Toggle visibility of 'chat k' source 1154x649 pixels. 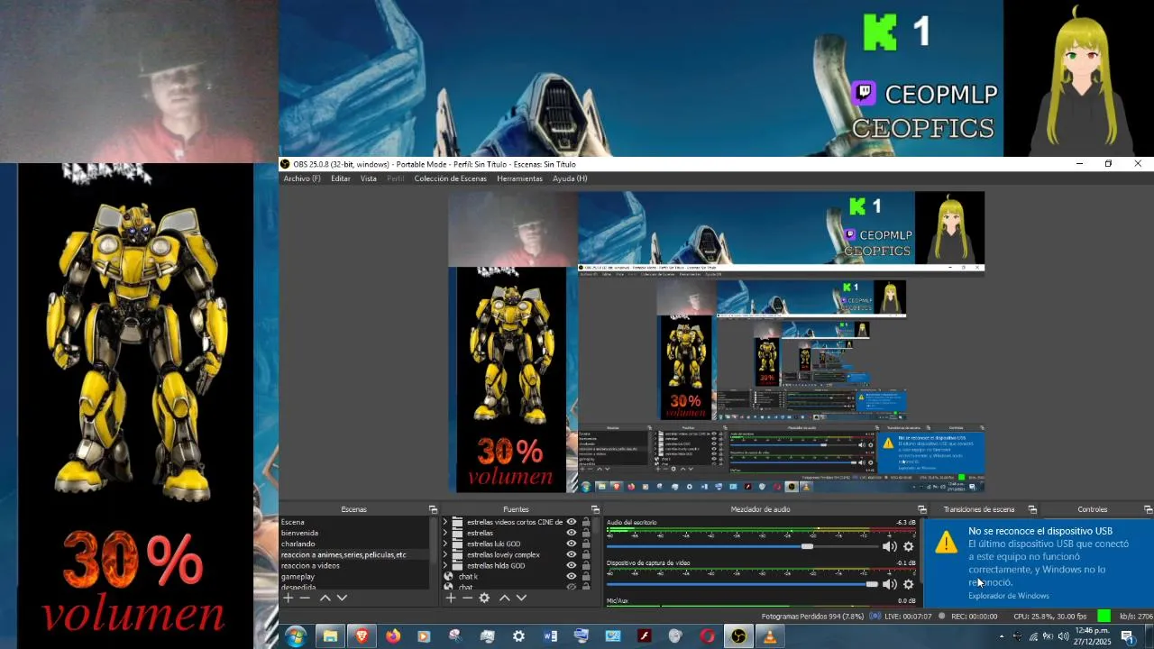(571, 576)
